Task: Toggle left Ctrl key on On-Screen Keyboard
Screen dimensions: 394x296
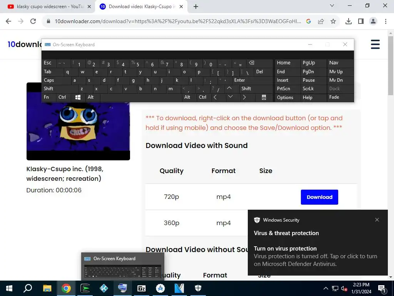Action: (63, 97)
